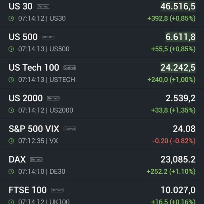Image resolution: width=204 pixels, height=204 pixels.
Task: Click the clock icon beside VX ticker
Action: 11,141
